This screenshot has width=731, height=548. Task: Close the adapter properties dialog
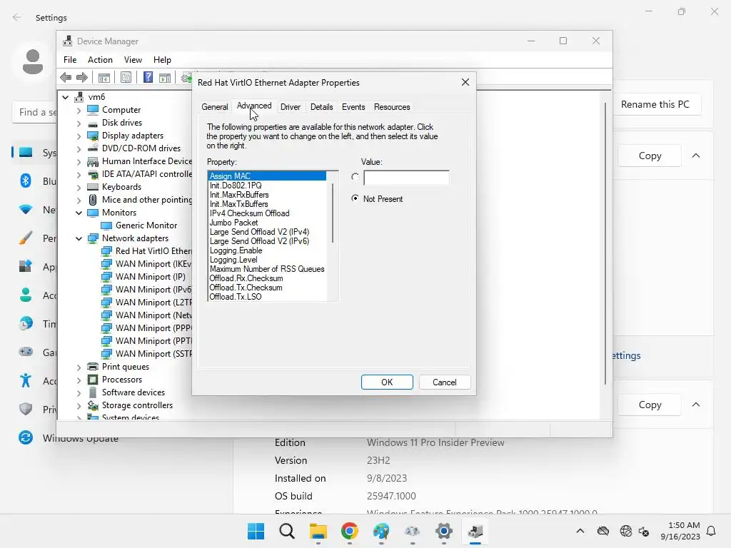[465, 82]
